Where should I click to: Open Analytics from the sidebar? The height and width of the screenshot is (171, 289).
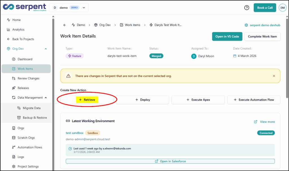click(18, 30)
